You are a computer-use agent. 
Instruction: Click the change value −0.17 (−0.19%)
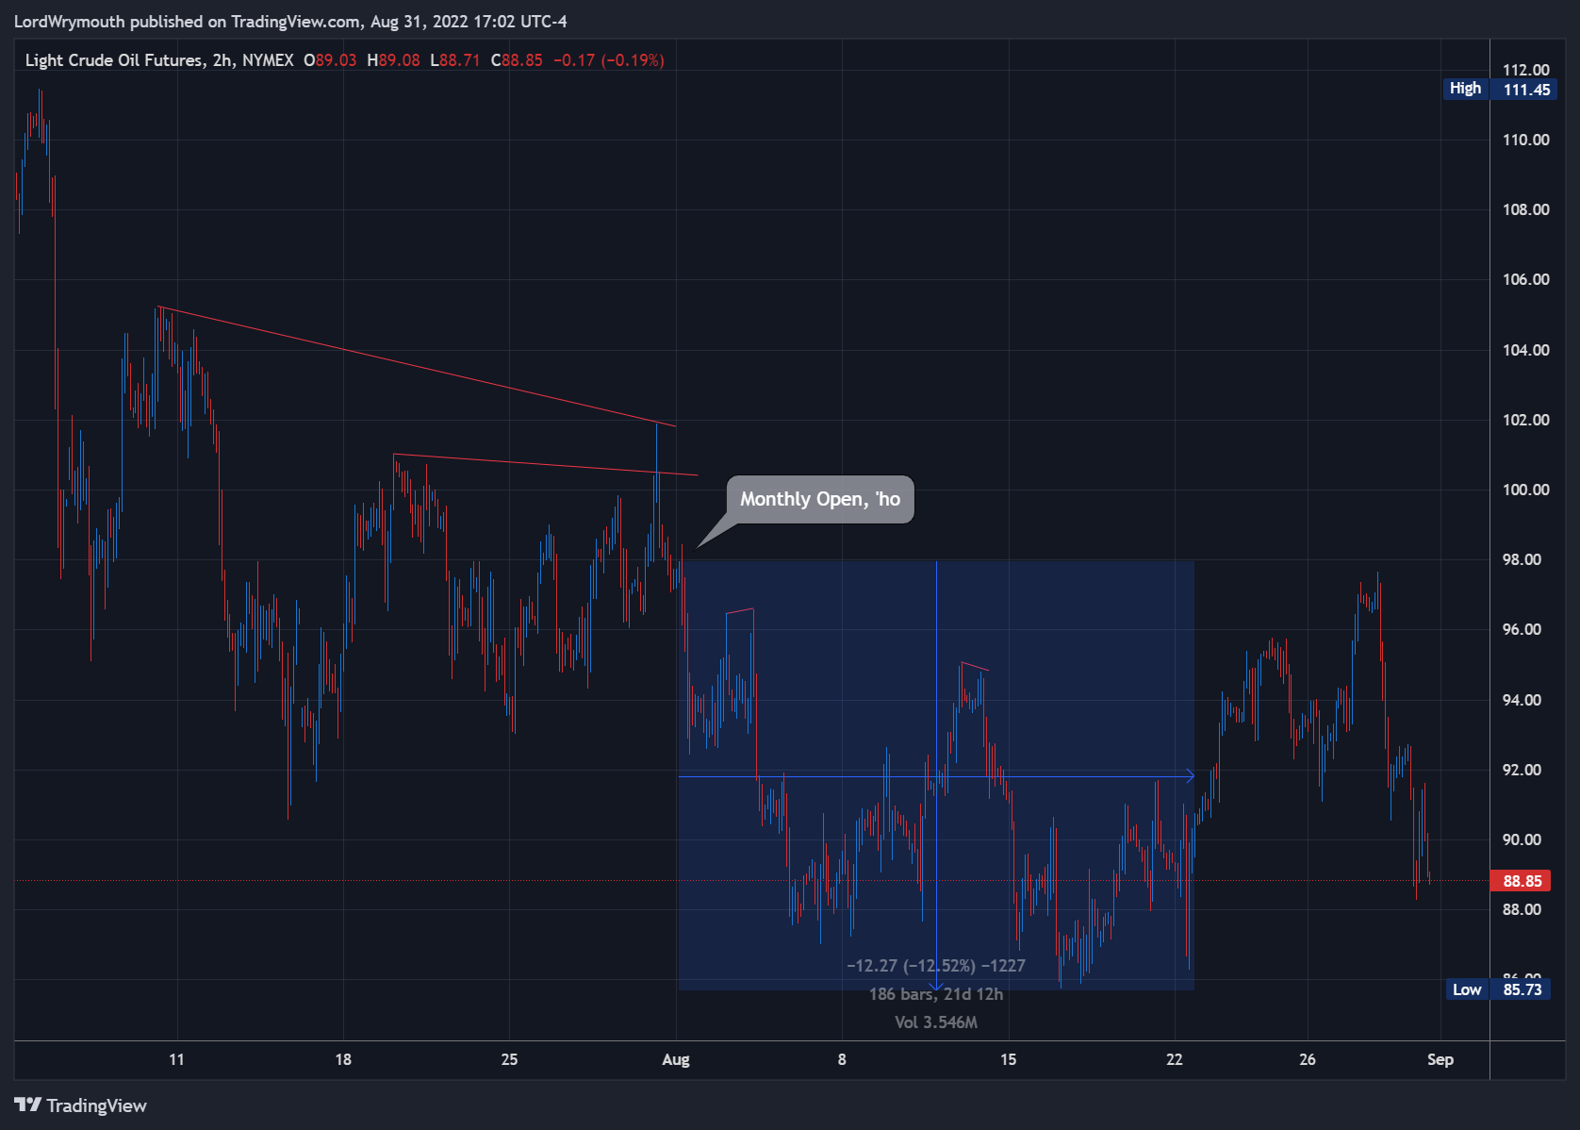click(609, 60)
